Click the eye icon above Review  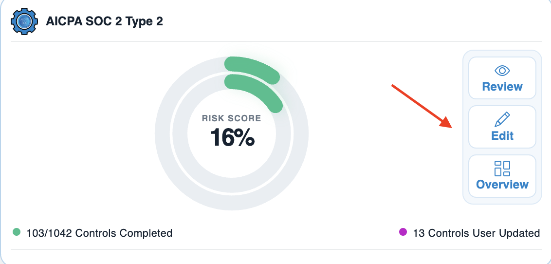tap(502, 71)
